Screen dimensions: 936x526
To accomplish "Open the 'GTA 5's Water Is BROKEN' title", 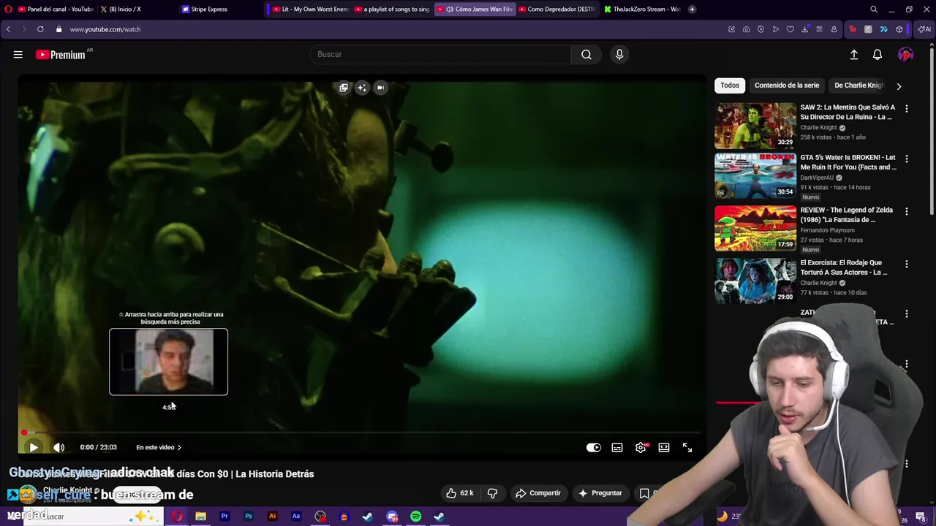I will tap(848, 162).
